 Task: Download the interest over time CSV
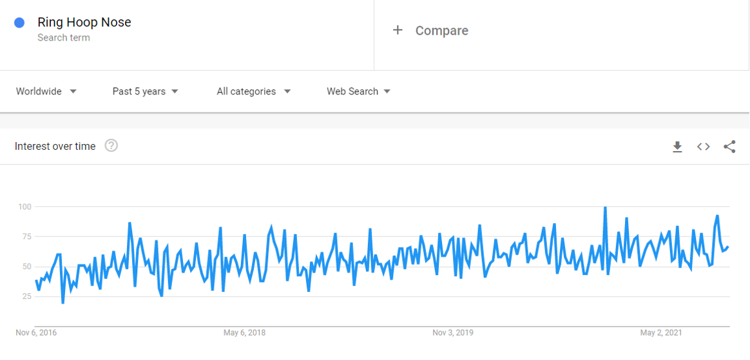point(677,147)
